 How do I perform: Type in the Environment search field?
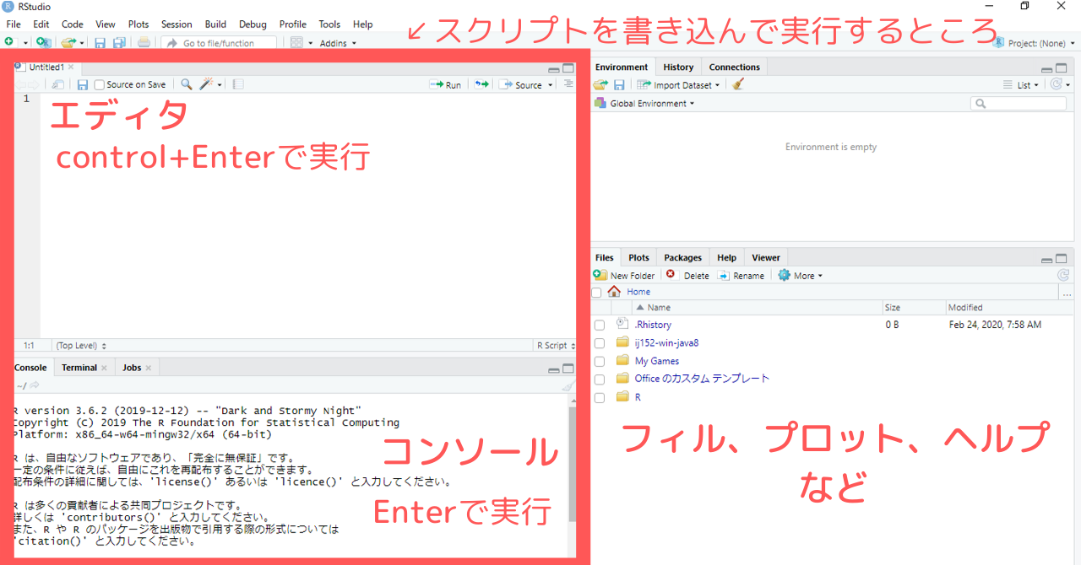(1019, 103)
